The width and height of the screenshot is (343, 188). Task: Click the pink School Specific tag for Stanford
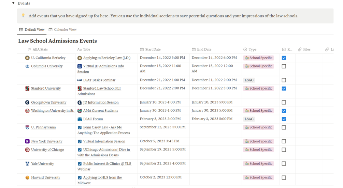[259, 89]
